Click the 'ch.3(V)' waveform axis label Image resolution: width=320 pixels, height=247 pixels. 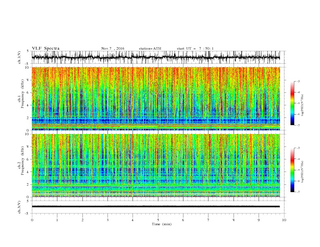(19, 207)
